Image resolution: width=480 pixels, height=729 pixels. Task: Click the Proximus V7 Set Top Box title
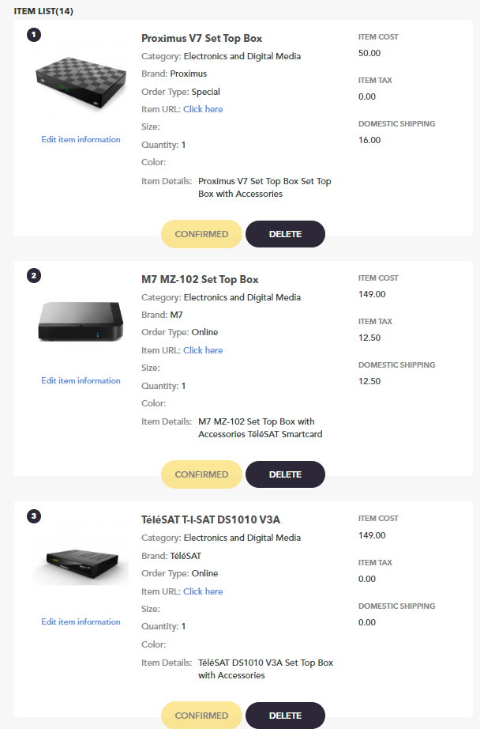[x=201, y=38]
